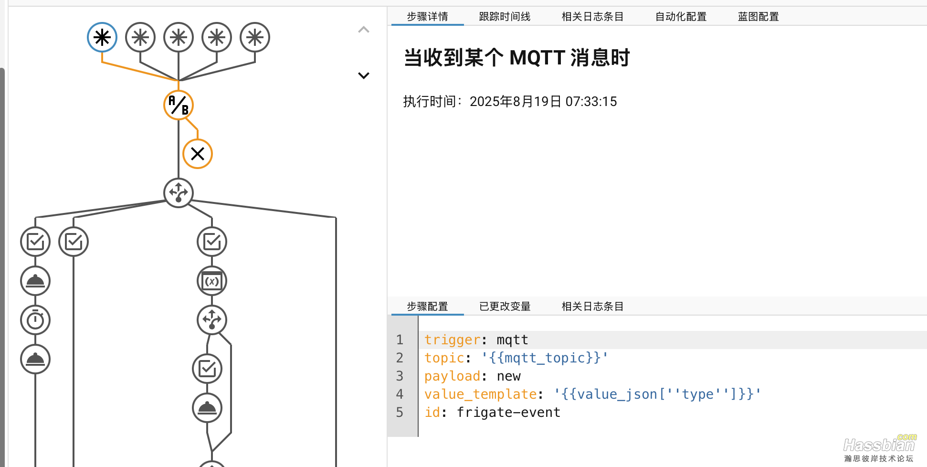
Task: Open the orange X failed-condition node
Action: 198,154
